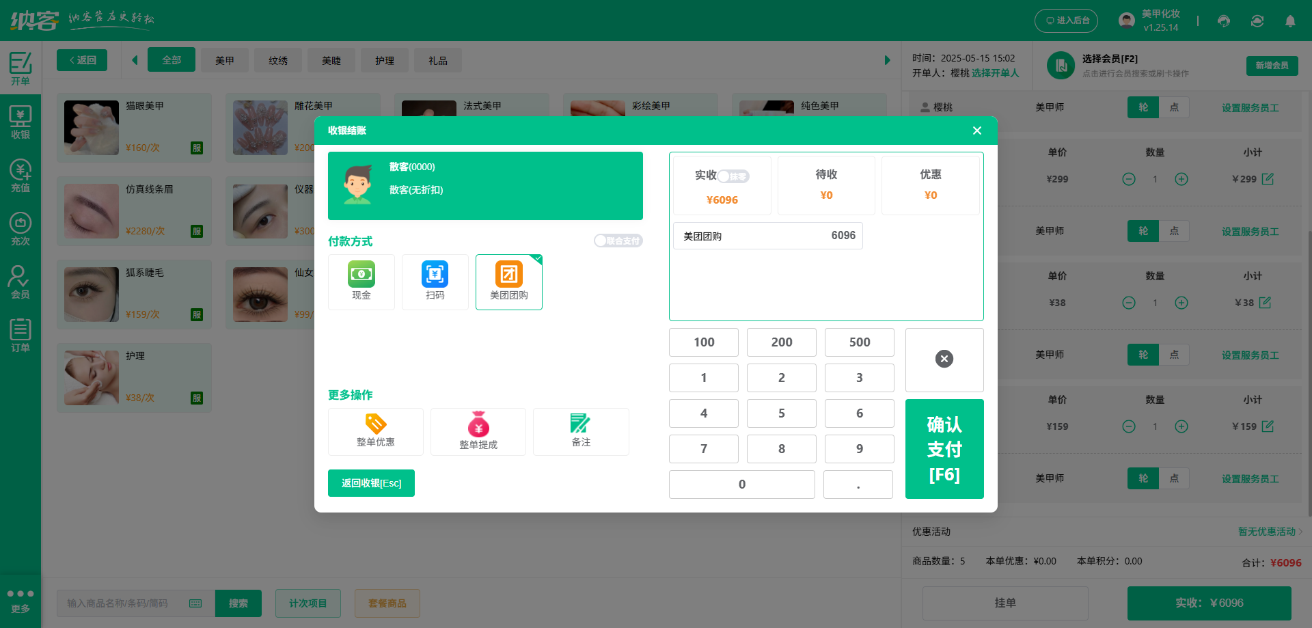
Task: Edit subtotal of the ¥299 item
Action: 1268,179
